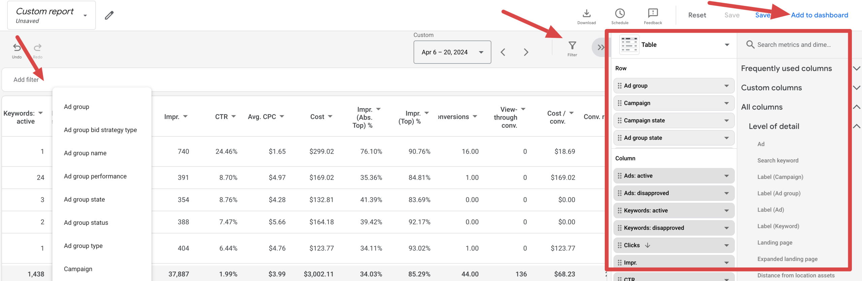The width and height of the screenshot is (862, 281).
Task: Sort by the Cost column header
Action: [x=317, y=117]
